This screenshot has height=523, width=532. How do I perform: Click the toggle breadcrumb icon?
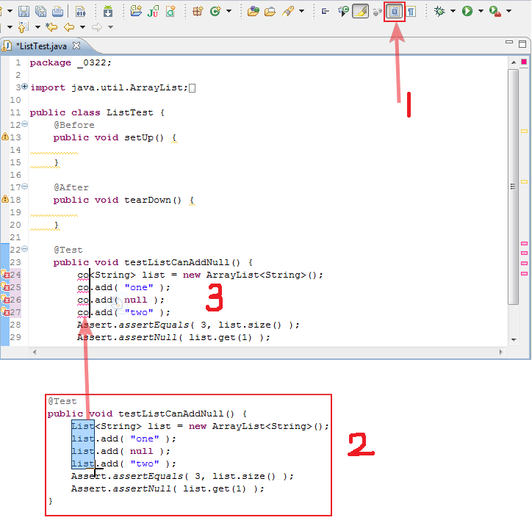coord(343,11)
